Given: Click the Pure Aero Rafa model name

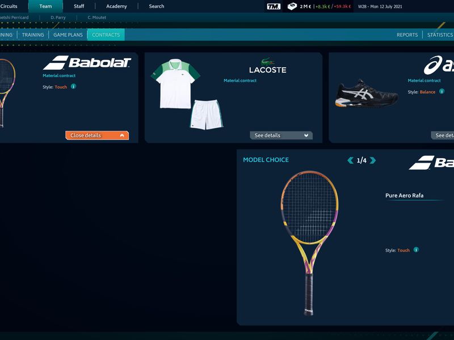Looking at the screenshot, I should pos(404,195).
